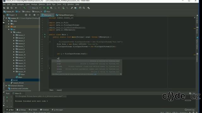Click Collapse All in Project panel

pos(30,15)
